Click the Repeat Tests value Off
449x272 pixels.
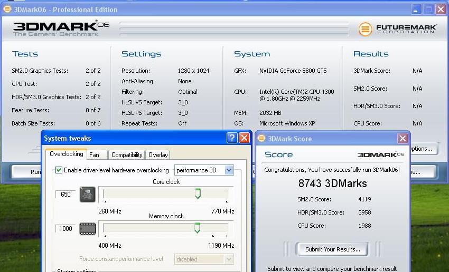(182, 123)
